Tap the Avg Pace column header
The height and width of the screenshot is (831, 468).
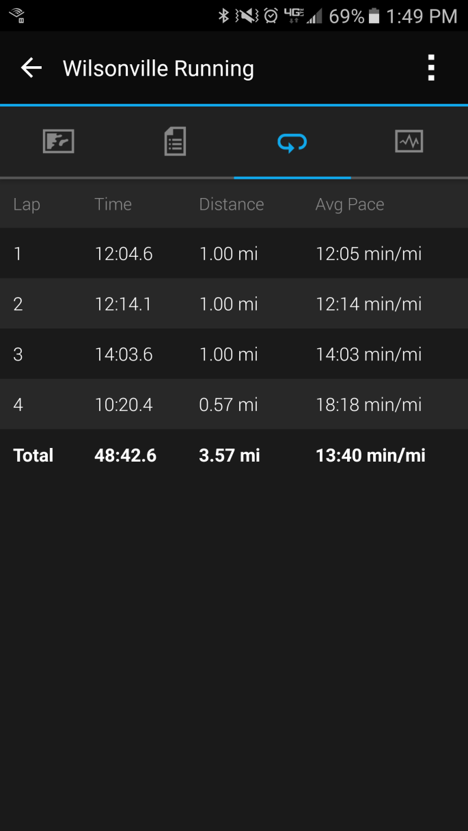[x=350, y=204]
